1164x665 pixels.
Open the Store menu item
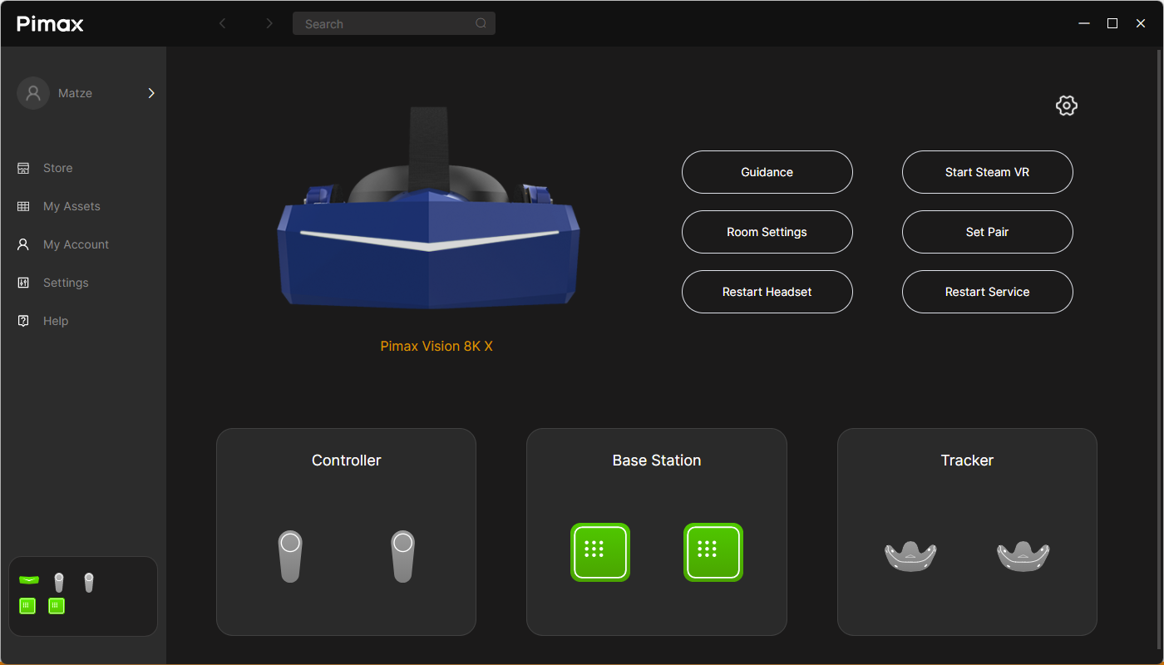point(57,168)
